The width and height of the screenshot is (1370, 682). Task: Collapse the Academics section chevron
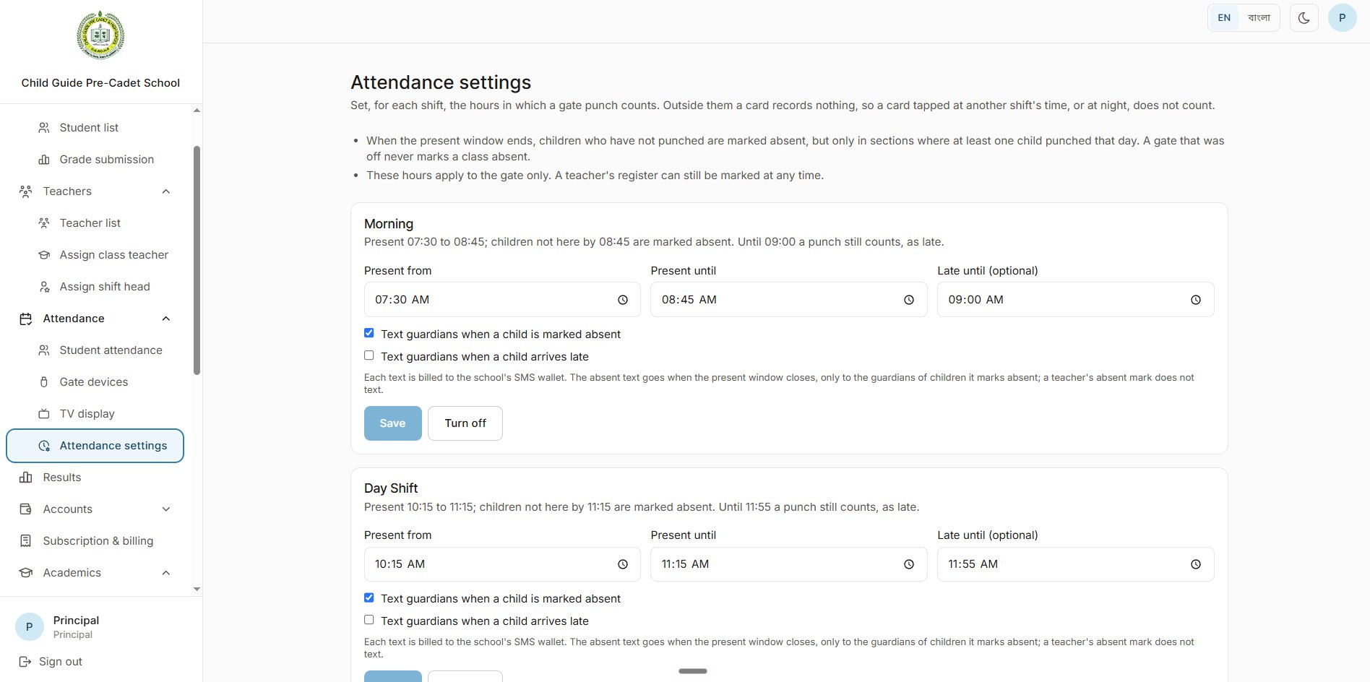tap(165, 573)
